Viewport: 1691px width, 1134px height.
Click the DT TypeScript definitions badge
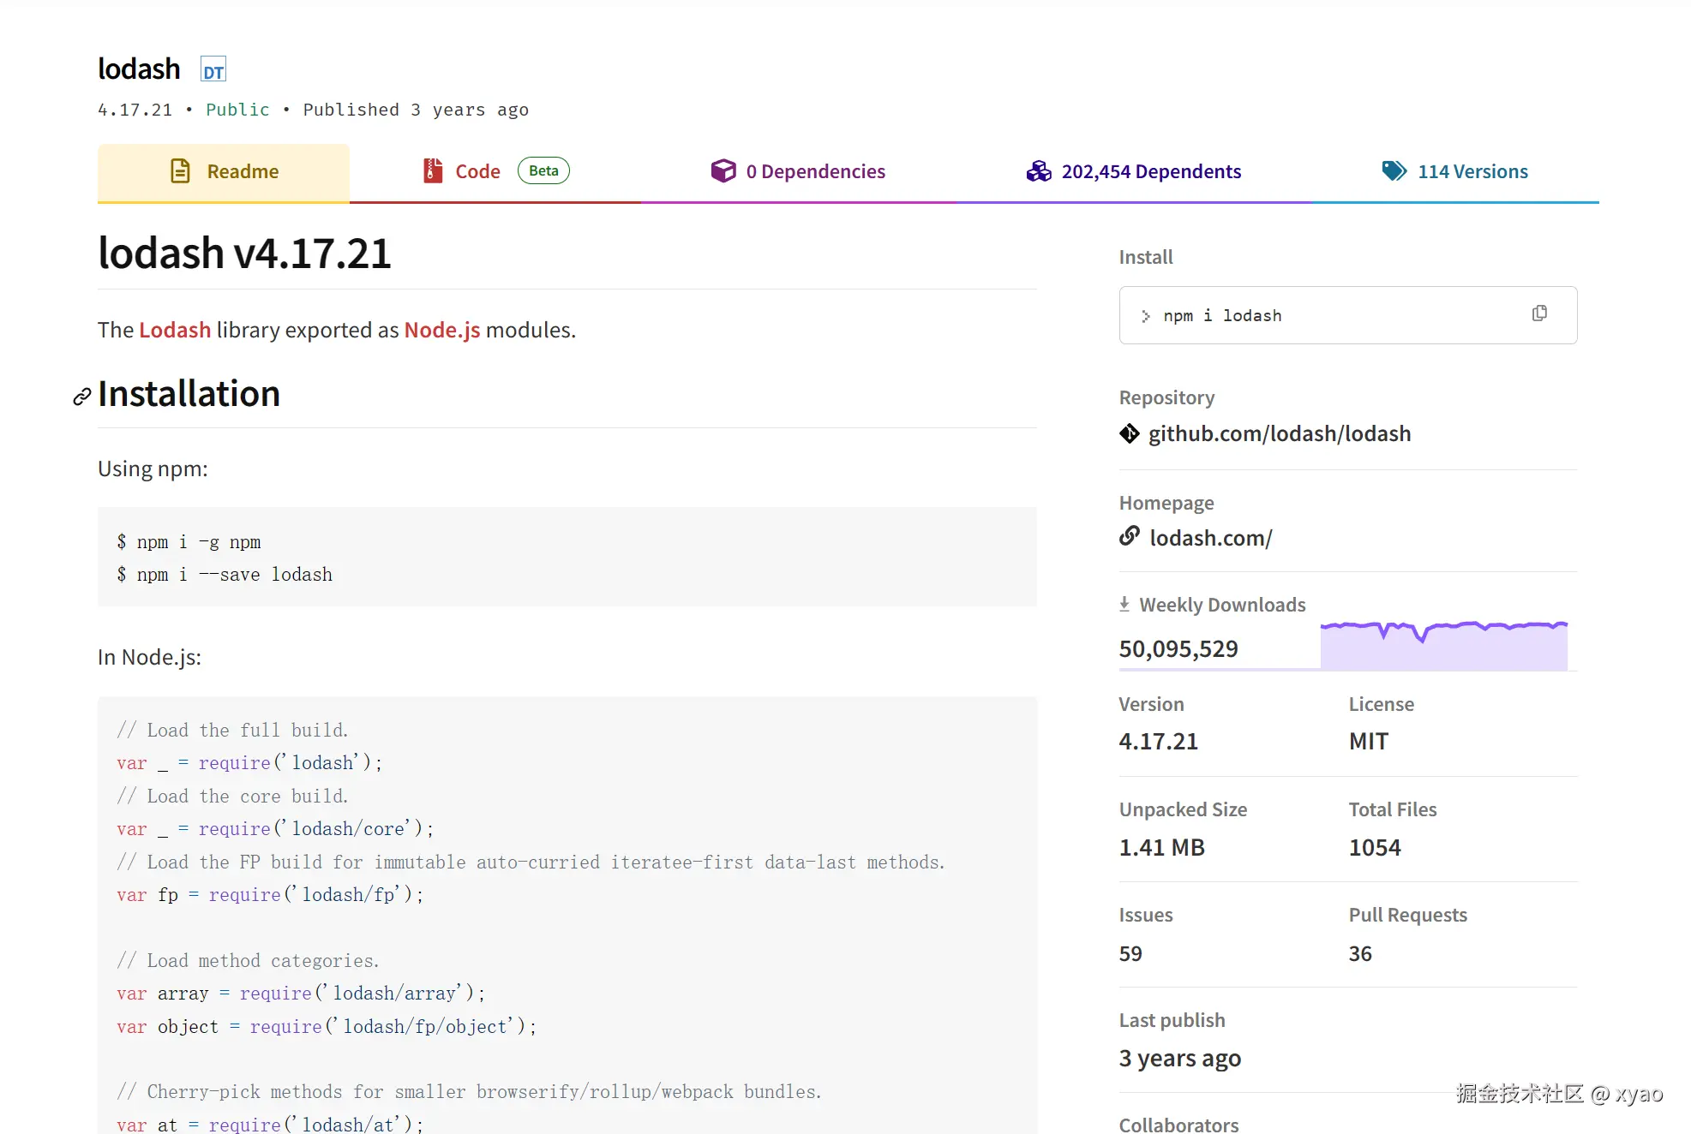(x=213, y=70)
